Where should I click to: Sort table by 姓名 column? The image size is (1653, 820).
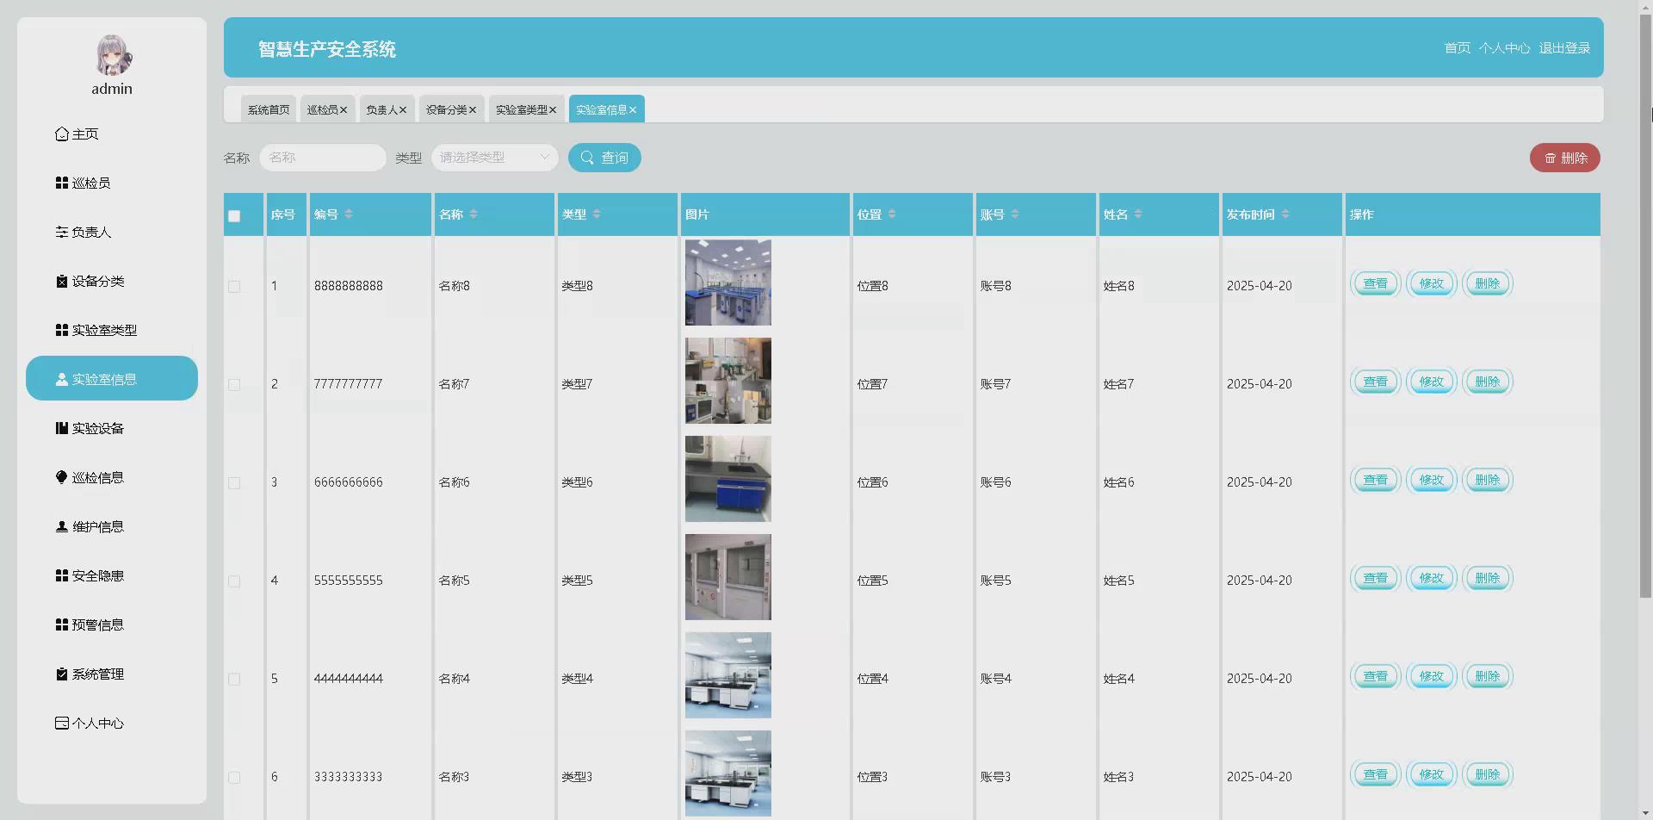point(1138,214)
